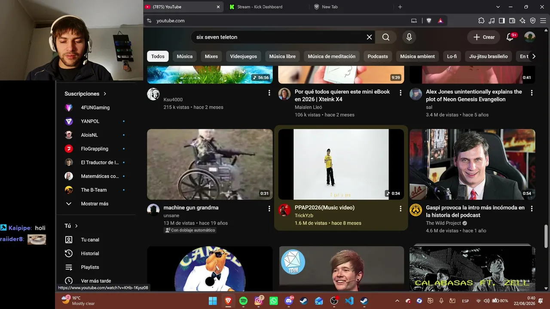Open Spotify from the taskbar
Viewport: 550px width, 309px height.
(243, 301)
